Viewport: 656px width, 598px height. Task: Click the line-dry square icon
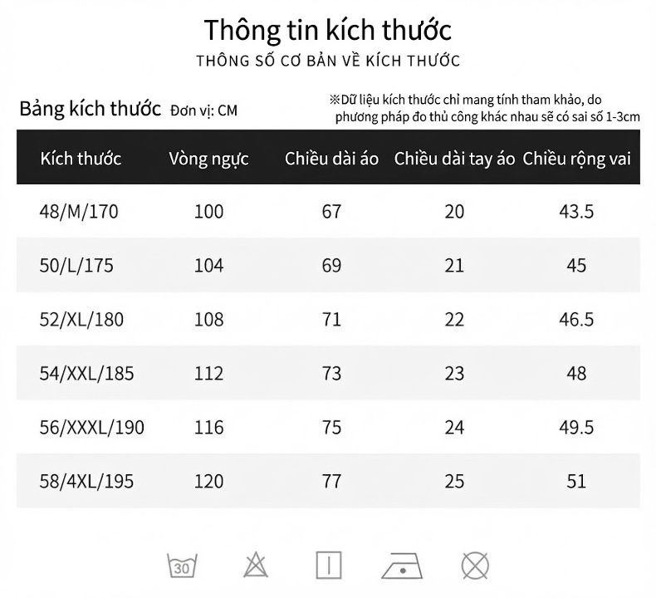[329, 566]
